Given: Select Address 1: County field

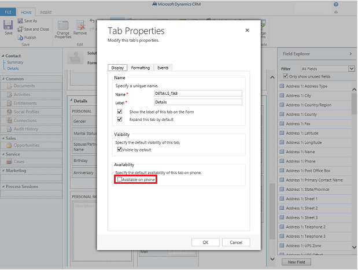Looking at the screenshot, I should pyautogui.click(x=315, y=114).
